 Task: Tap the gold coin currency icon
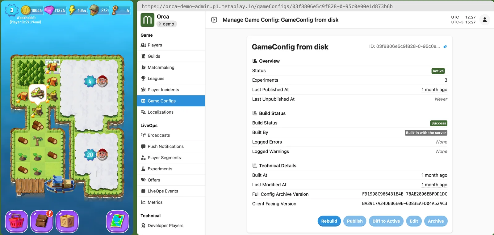pos(26,10)
